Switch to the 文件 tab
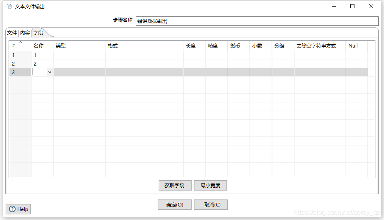The width and height of the screenshot is (384, 220). (12, 32)
